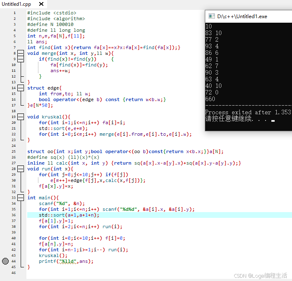The height and width of the screenshot is (281, 292).
Task: Click the 'int n,m,fa[N],f[11];' declaration
Action: coord(56,36)
